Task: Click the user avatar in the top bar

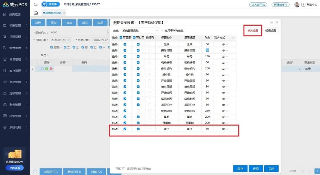Action: [297, 4]
